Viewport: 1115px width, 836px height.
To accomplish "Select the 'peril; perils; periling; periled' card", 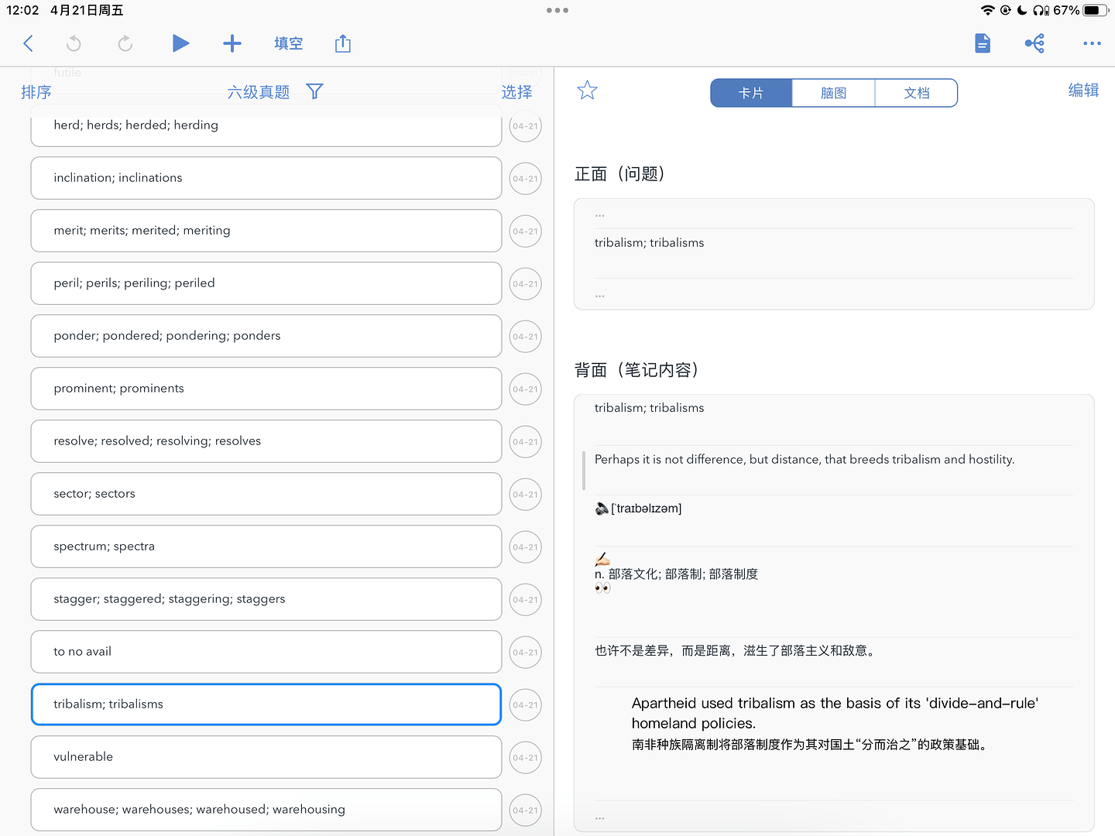I will [x=266, y=283].
